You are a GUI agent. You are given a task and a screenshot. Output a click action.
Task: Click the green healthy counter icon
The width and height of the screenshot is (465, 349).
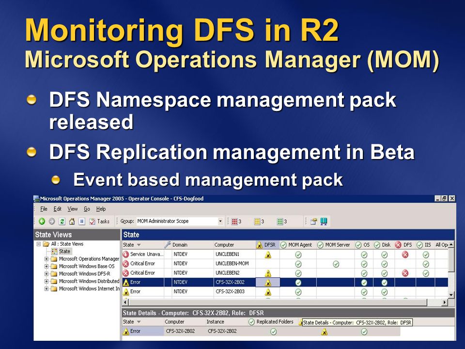pyautogui.click(x=279, y=222)
